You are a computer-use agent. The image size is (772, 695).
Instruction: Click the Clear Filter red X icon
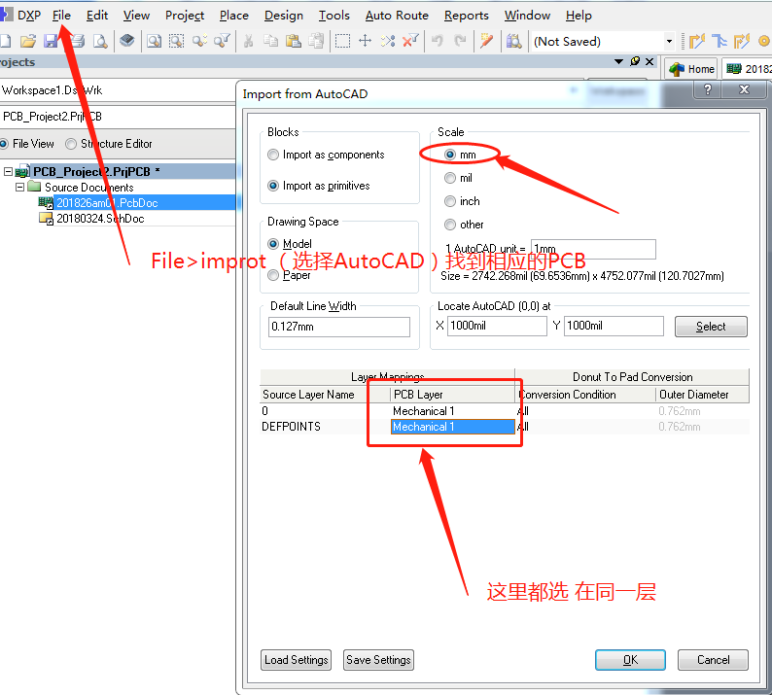pos(410,41)
